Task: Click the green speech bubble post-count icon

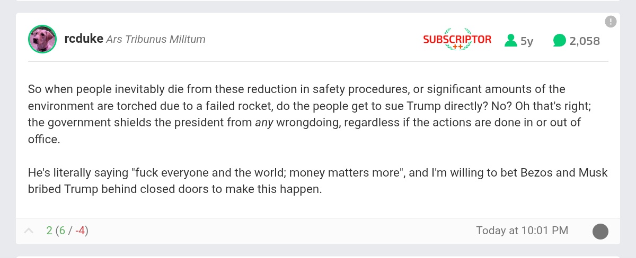Action: [559, 40]
